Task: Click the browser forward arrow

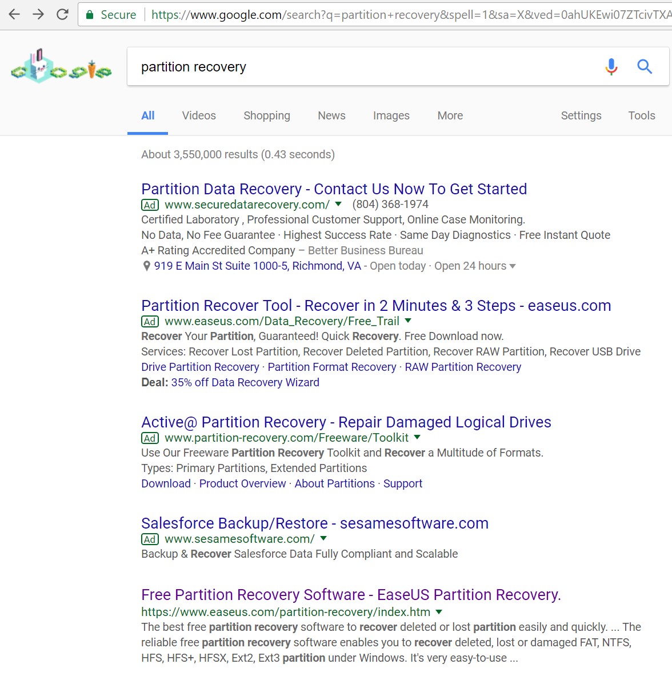Action: [x=38, y=14]
